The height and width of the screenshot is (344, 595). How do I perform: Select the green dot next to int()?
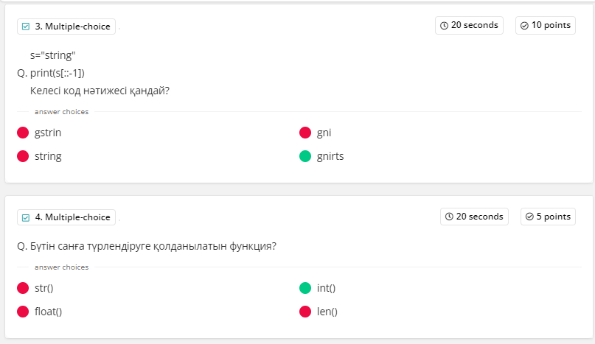[x=305, y=288]
